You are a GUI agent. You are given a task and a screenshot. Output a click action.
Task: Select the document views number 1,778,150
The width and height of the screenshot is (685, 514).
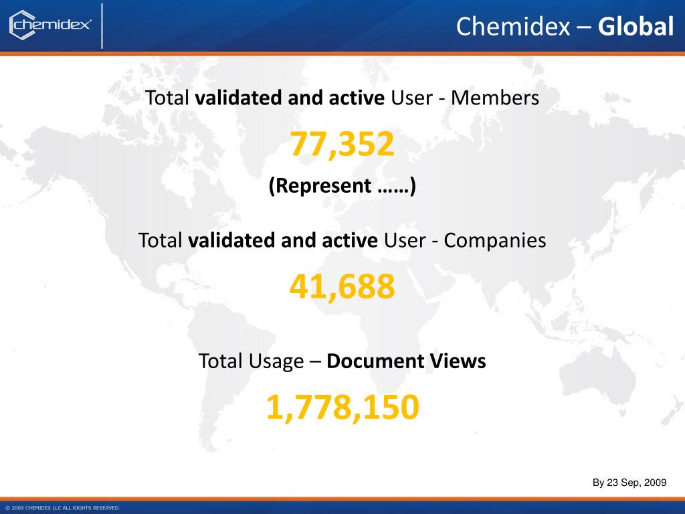[342, 408]
